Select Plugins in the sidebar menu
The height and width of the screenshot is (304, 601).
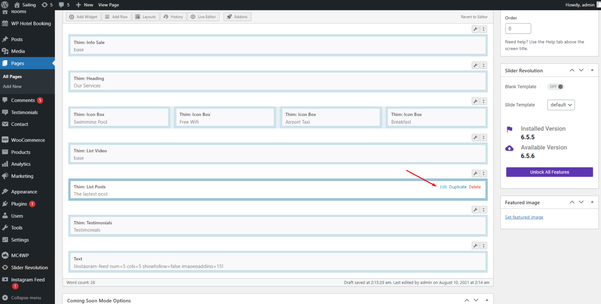(x=18, y=204)
